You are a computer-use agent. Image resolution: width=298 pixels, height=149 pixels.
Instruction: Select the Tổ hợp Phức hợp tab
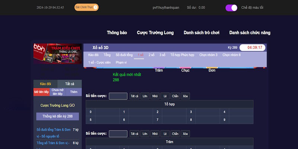click(182, 55)
